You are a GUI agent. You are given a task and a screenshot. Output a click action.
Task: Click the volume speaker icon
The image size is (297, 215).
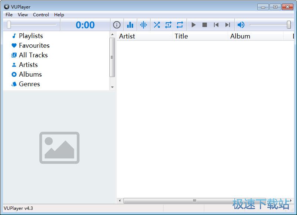pyautogui.click(x=241, y=25)
